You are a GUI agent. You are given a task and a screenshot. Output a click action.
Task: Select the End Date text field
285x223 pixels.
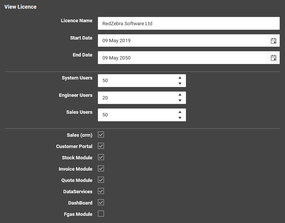tap(183, 58)
